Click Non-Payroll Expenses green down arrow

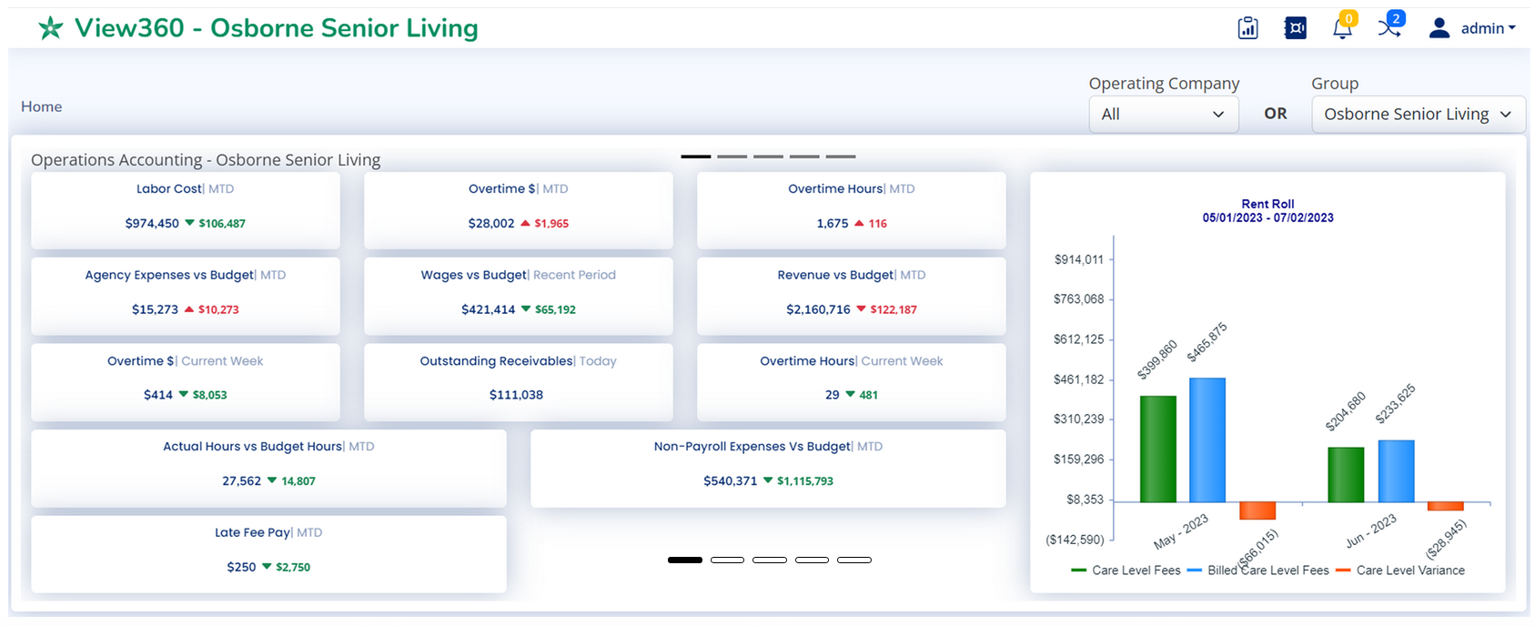tap(767, 480)
